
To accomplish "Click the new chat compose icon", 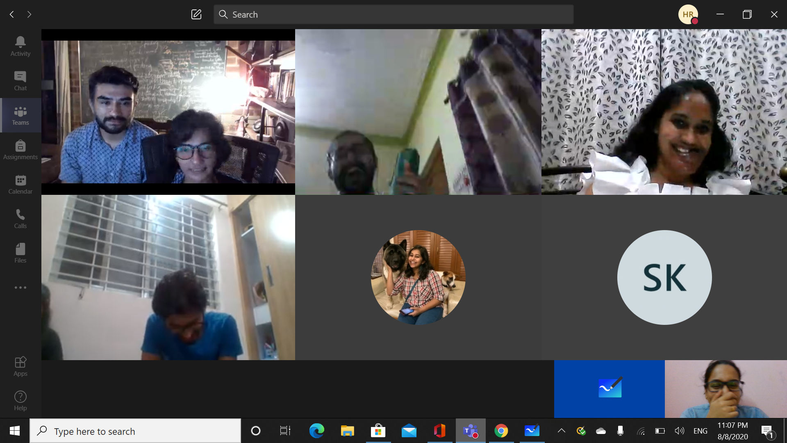I will [196, 14].
